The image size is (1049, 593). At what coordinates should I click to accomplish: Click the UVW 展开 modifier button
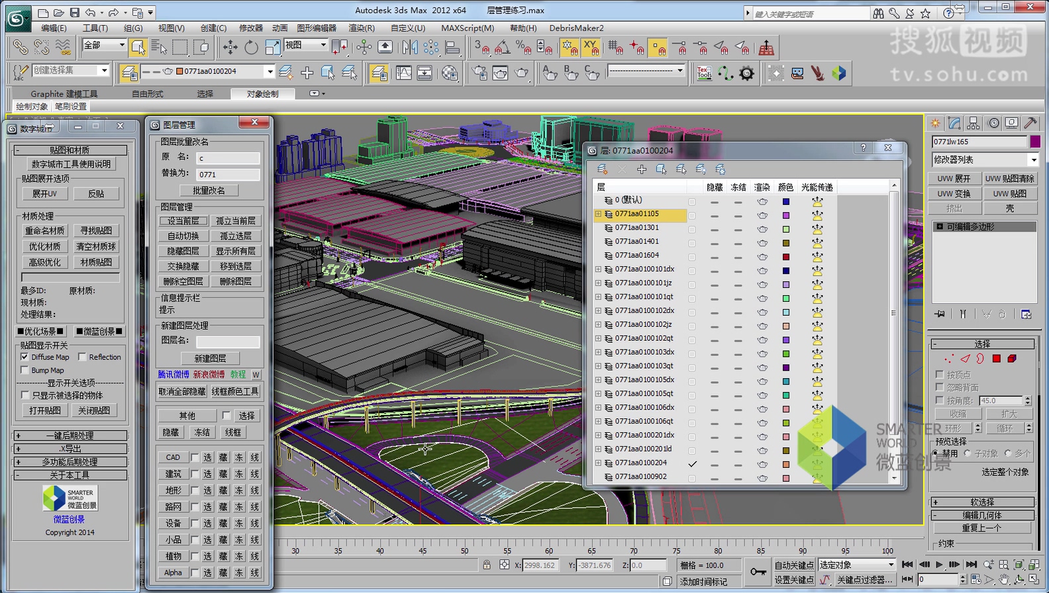(954, 179)
